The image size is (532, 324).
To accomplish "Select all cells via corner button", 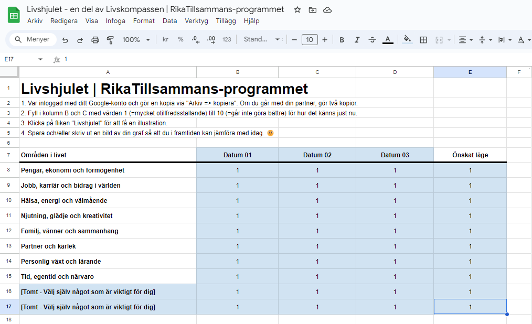I will [x=9, y=72].
